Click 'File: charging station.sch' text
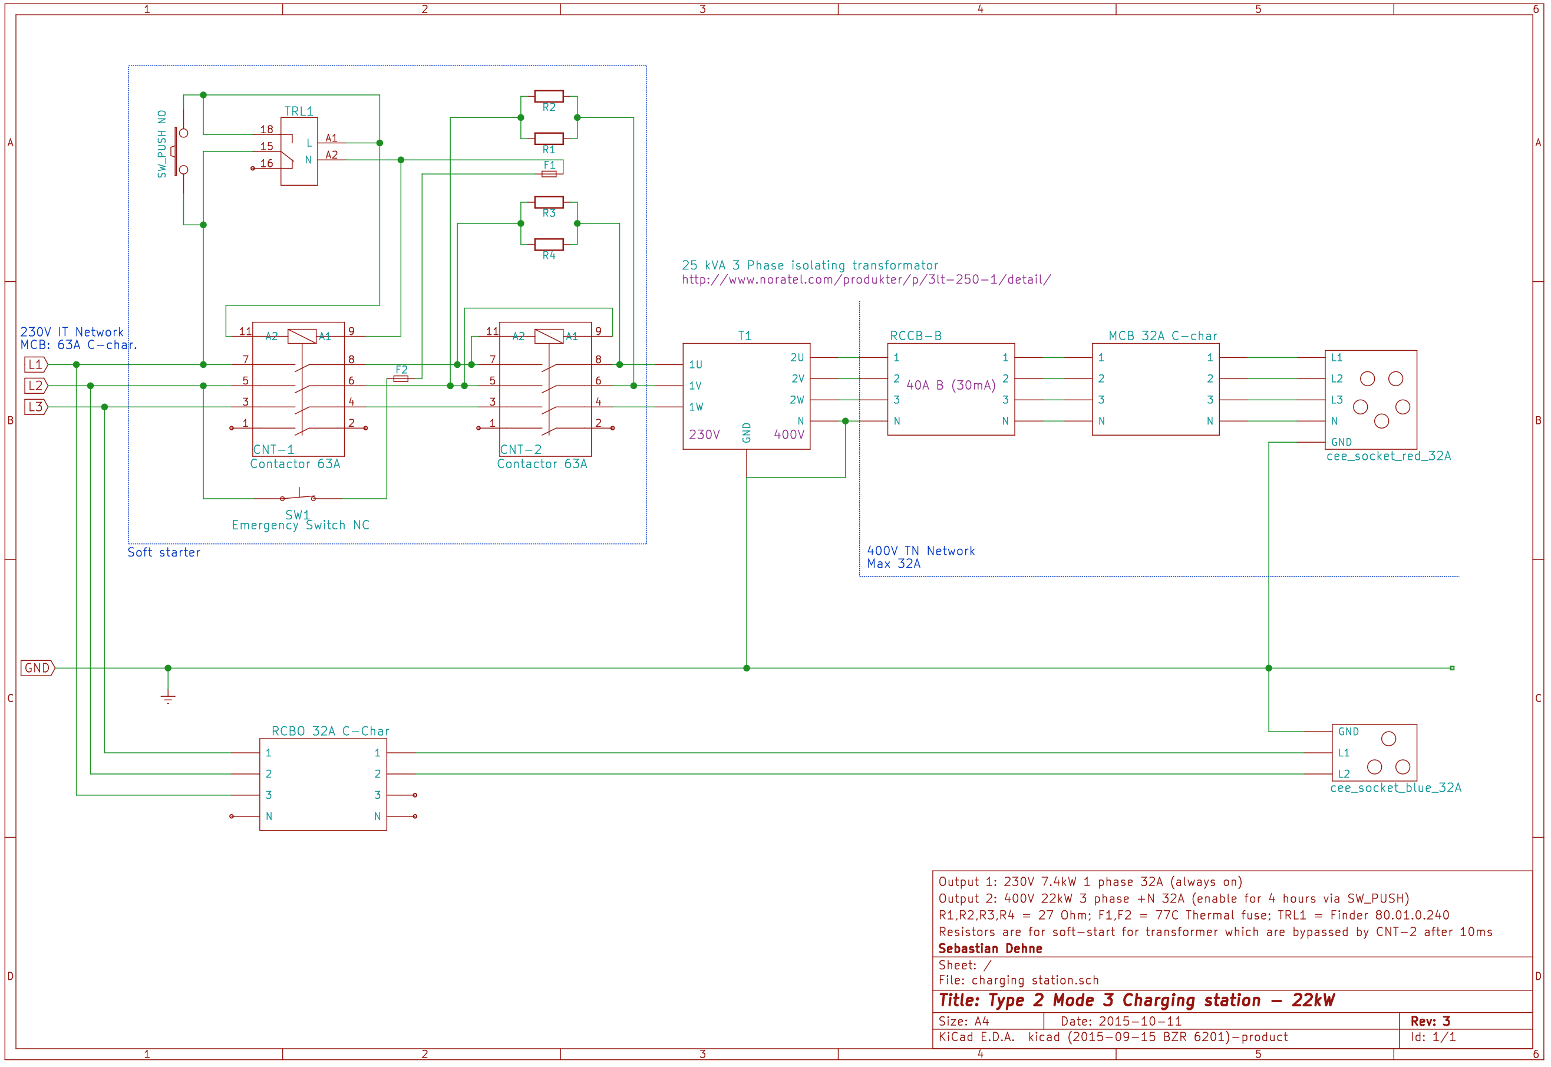The width and height of the screenshot is (1551, 1067). tap(1018, 981)
